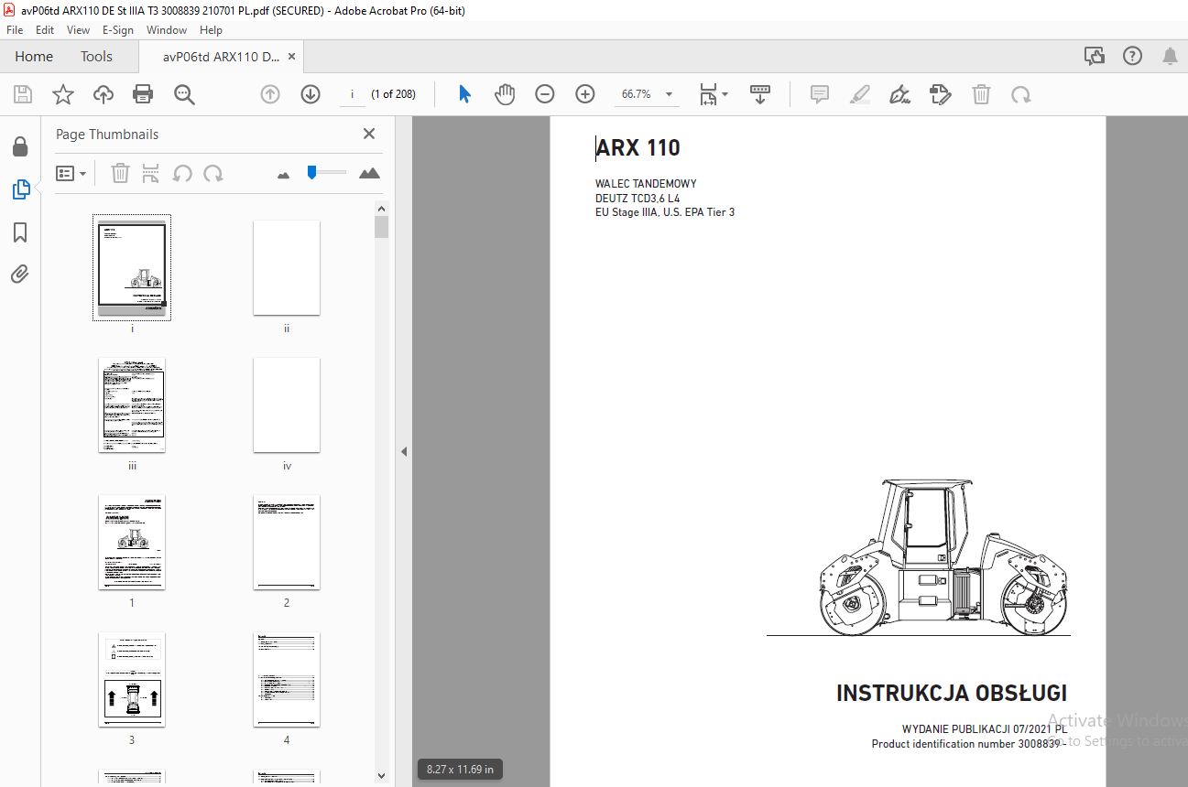Click the read mode keyboard icon
The image size is (1188, 787).
[x=760, y=94]
